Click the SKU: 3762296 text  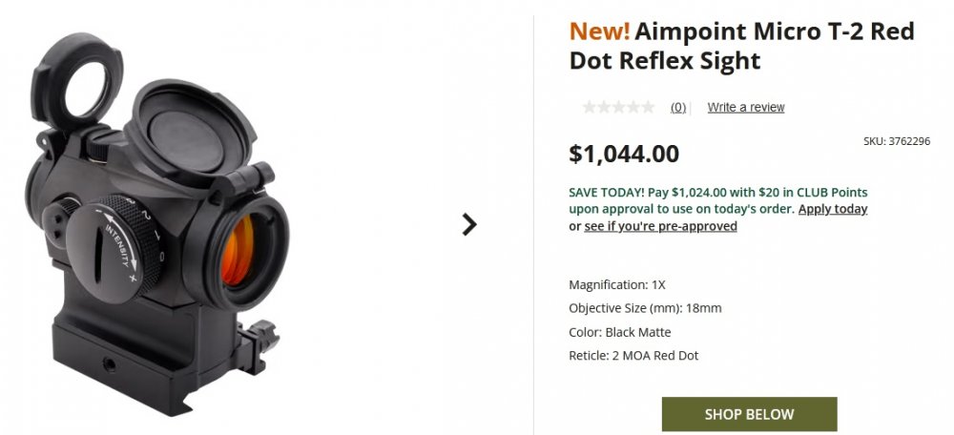pyautogui.click(x=897, y=141)
